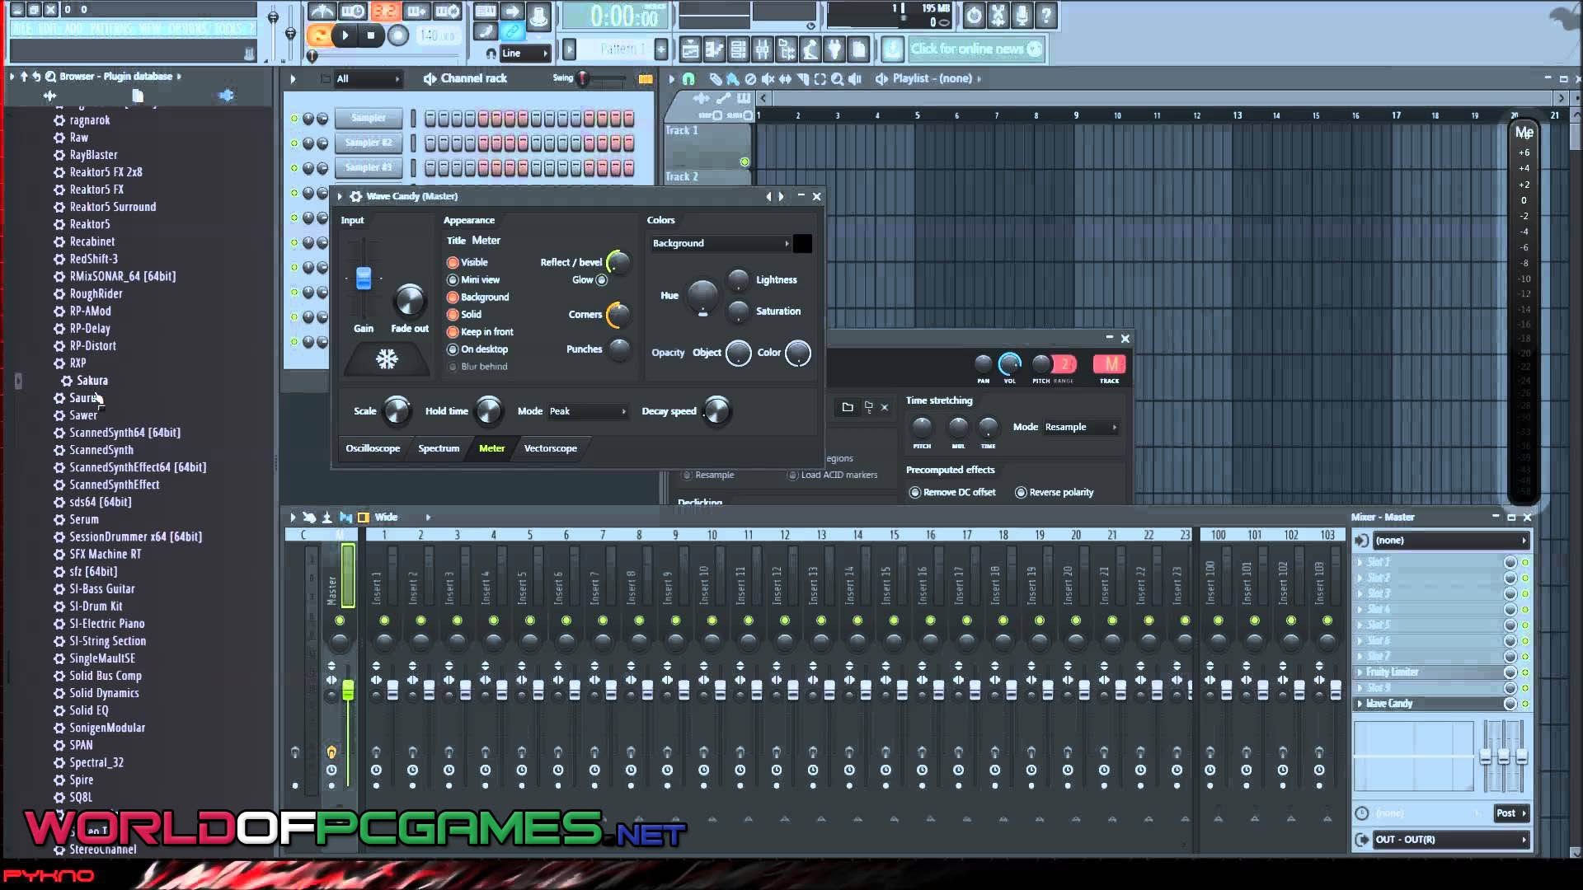Click the Master mixer track fader
Image resolution: width=1583 pixels, height=890 pixels.
tap(348, 691)
